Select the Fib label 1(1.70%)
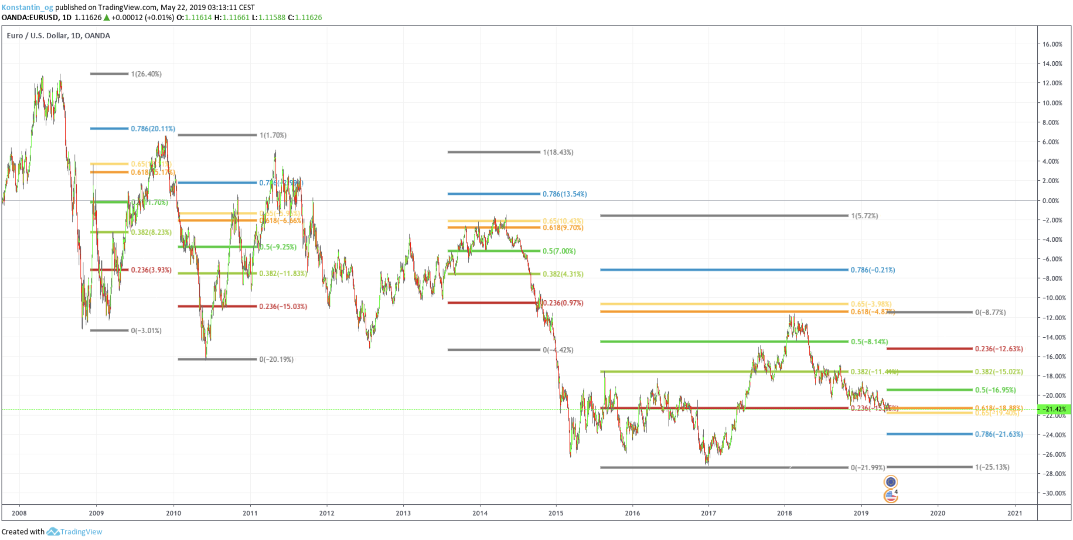This screenshot has width=1073, height=540. (273, 136)
